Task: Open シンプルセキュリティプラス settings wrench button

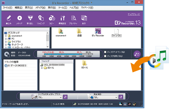Action: (65, 97)
